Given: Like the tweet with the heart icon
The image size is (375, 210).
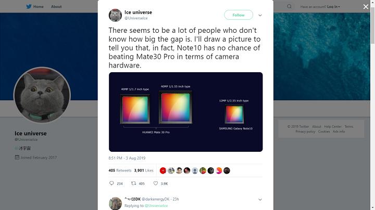Looking at the screenshot, I should point(156,183).
